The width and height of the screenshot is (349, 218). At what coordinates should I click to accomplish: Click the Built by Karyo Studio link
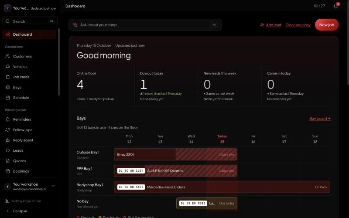pos(26,201)
